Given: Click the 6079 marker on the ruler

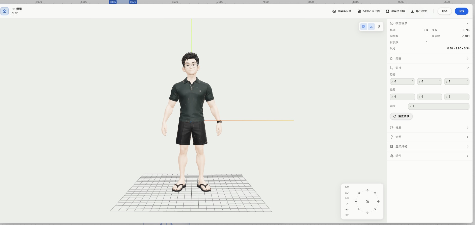Looking at the screenshot, I should pos(133,2).
